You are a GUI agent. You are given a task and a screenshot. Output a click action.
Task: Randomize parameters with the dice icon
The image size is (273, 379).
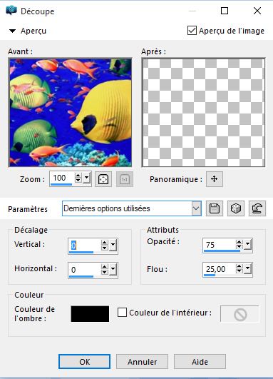pos(236,208)
